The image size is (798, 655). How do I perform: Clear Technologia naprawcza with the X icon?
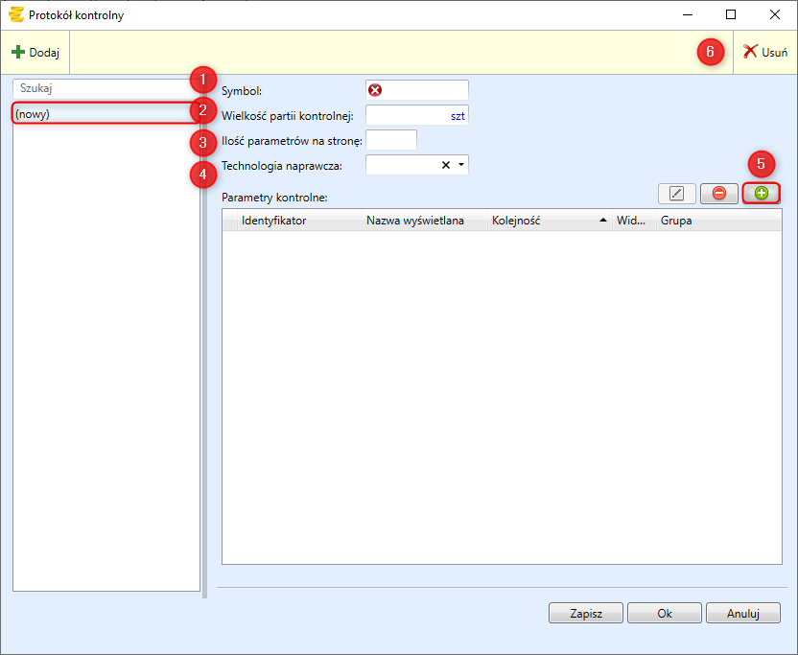446,165
